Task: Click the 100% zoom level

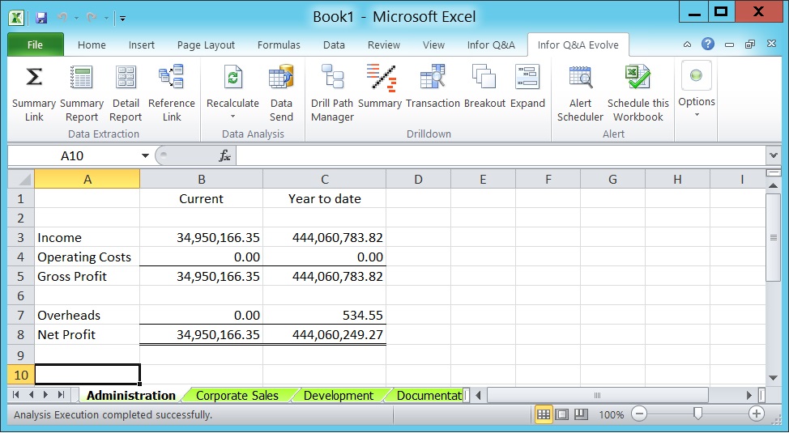Action: click(611, 415)
